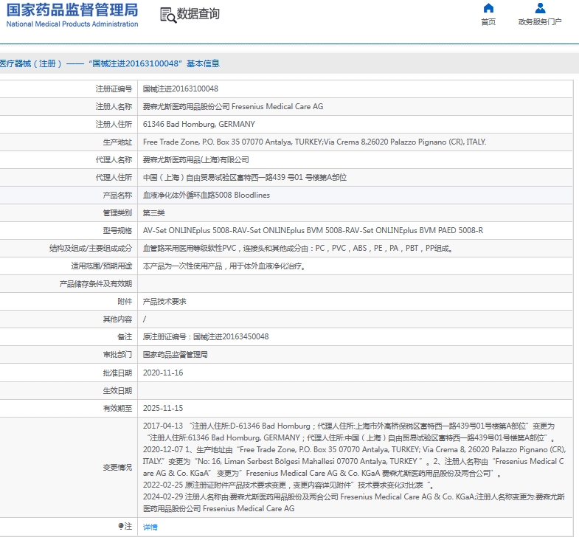Click the 批准日期 row label
The width and height of the screenshot is (579, 540).
(117, 373)
